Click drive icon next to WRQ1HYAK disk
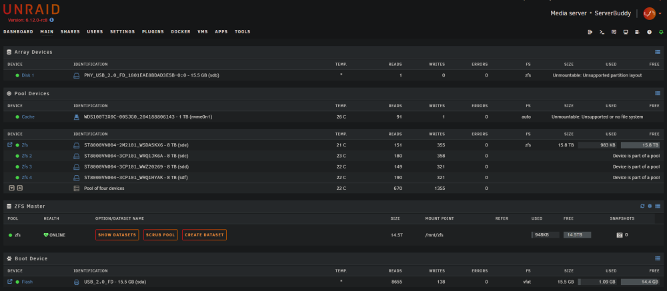Screen dimensions: 667x291 pyautogui.click(x=77, y=178)
